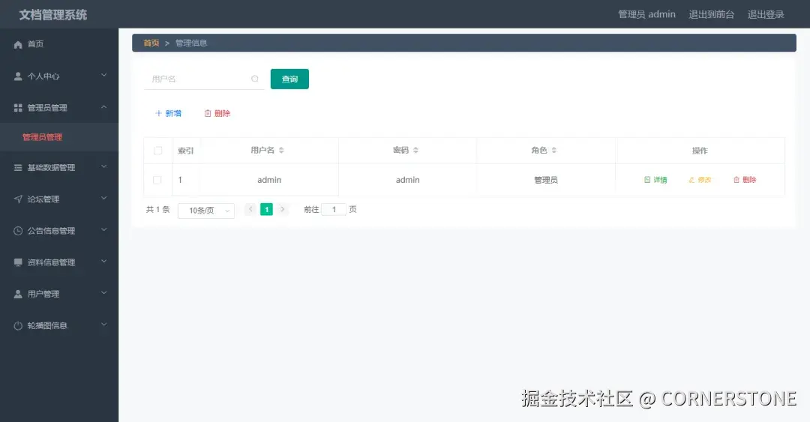Viewport: 810px width, 422px height.
Task: Click 退出到前台 in the header
Action: pyautogui.click(x=711, y=14)
